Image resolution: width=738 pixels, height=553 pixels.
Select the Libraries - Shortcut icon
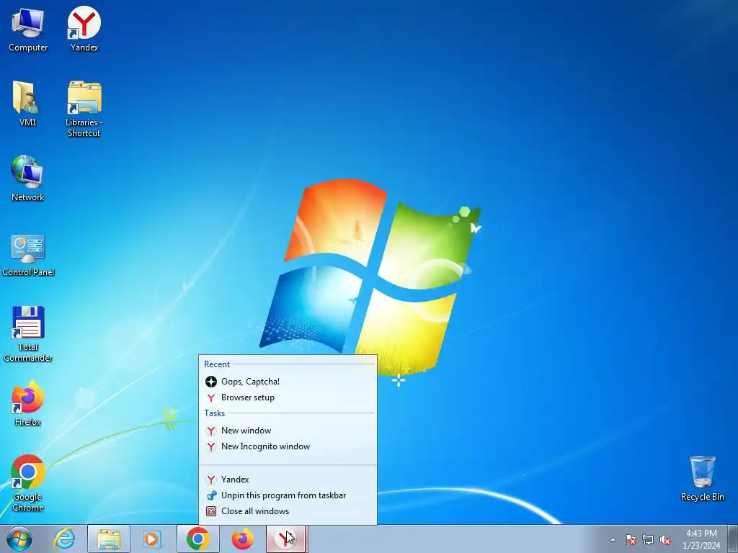84,109
